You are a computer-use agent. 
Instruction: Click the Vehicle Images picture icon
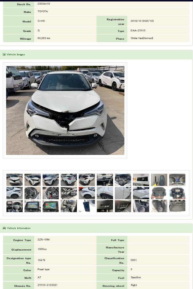pyautogui.click(x=4, y=54)
